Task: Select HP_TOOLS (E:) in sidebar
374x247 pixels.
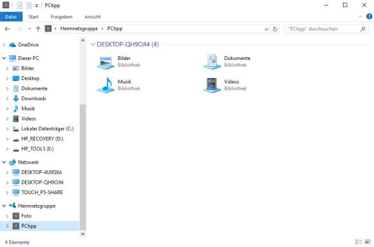Action: pyautogui.click(x=37, y=149)
